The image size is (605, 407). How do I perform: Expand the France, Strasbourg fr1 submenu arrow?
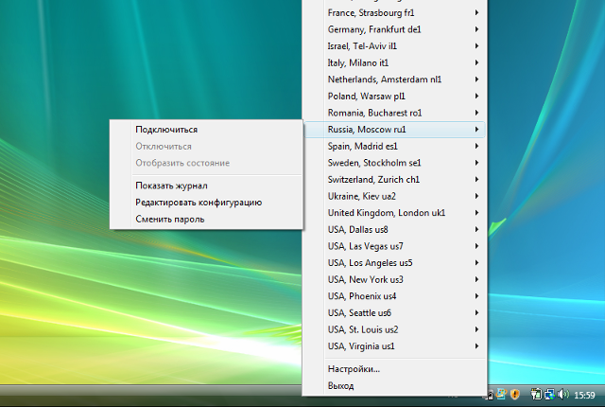(x=476, y=12)
